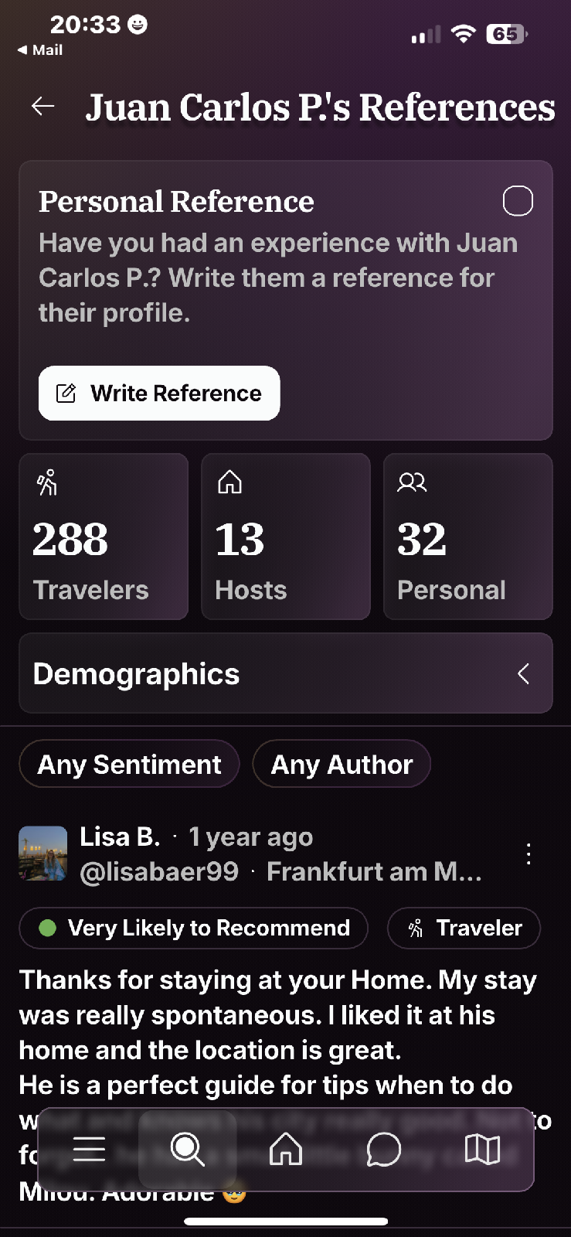Expand the Demographics section chevron
Image resolution: width=571 pixels, height=1237 pixels.
[x=524, y=674]
